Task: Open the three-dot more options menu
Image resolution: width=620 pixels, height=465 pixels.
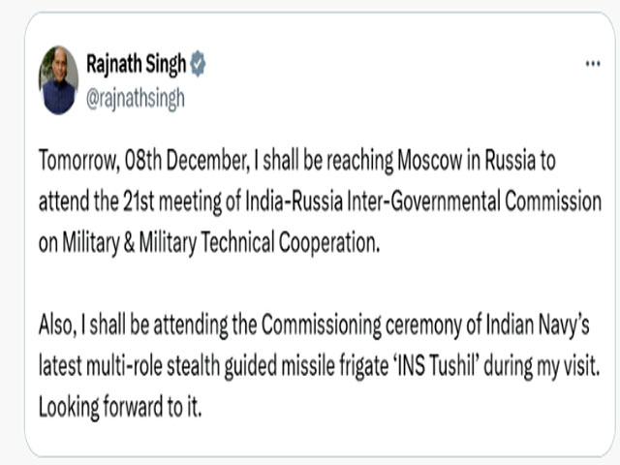Action: pyautogui.click(x=593, y=64)
